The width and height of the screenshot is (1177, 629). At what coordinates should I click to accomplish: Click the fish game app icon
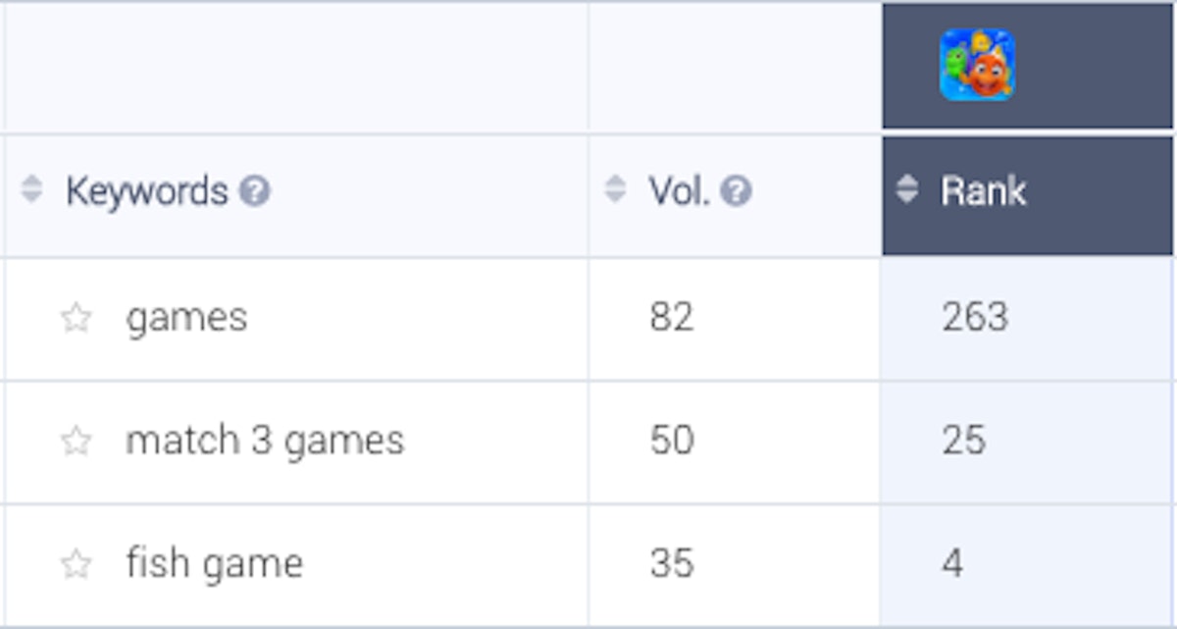click(977, 65)
